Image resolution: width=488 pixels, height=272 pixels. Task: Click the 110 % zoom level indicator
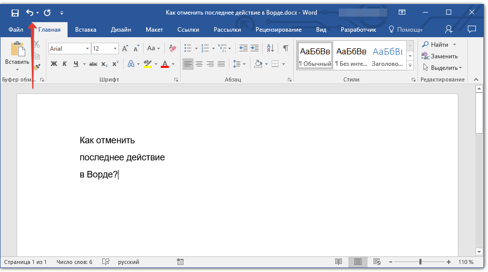pyautogui.click(x=466, y=262)
